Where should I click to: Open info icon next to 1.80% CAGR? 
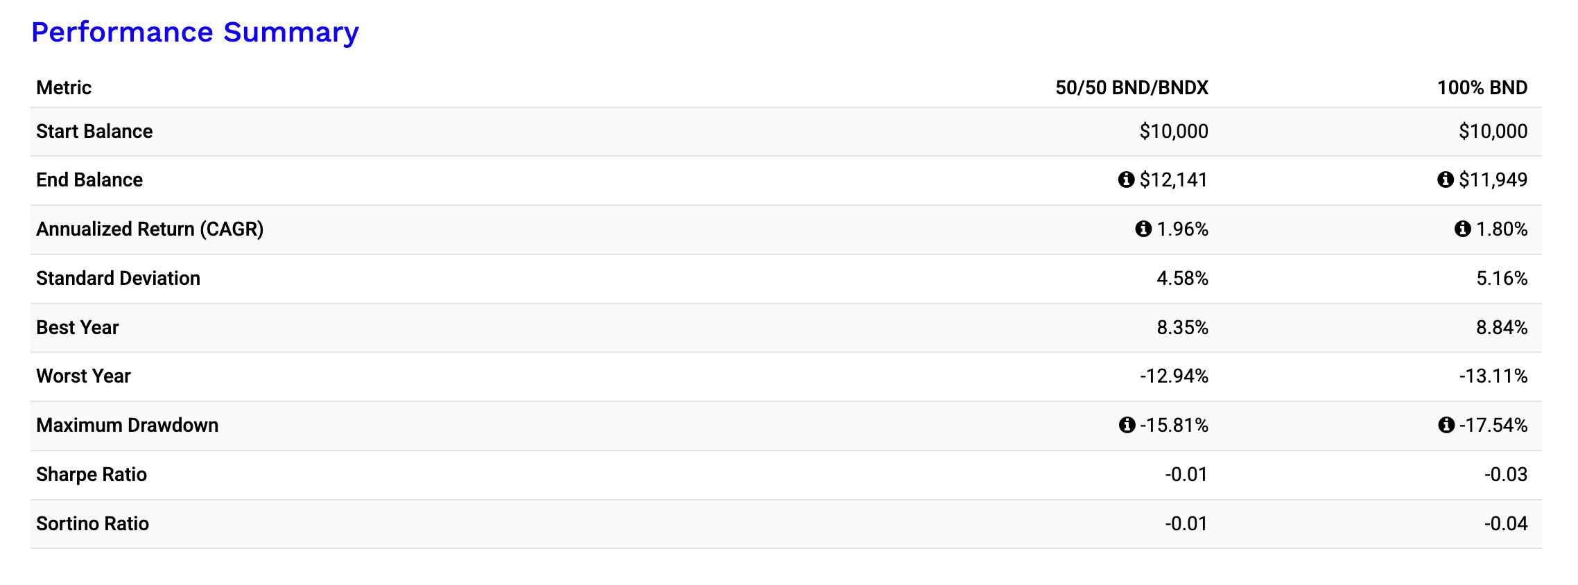point(1462,229)
